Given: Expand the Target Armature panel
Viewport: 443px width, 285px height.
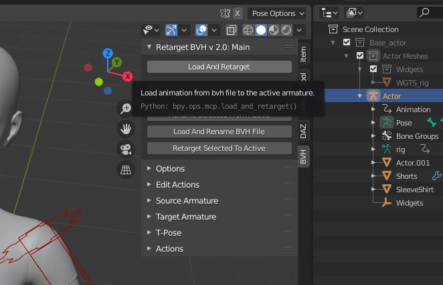Looking at the screenshot, I should point(149,217).
